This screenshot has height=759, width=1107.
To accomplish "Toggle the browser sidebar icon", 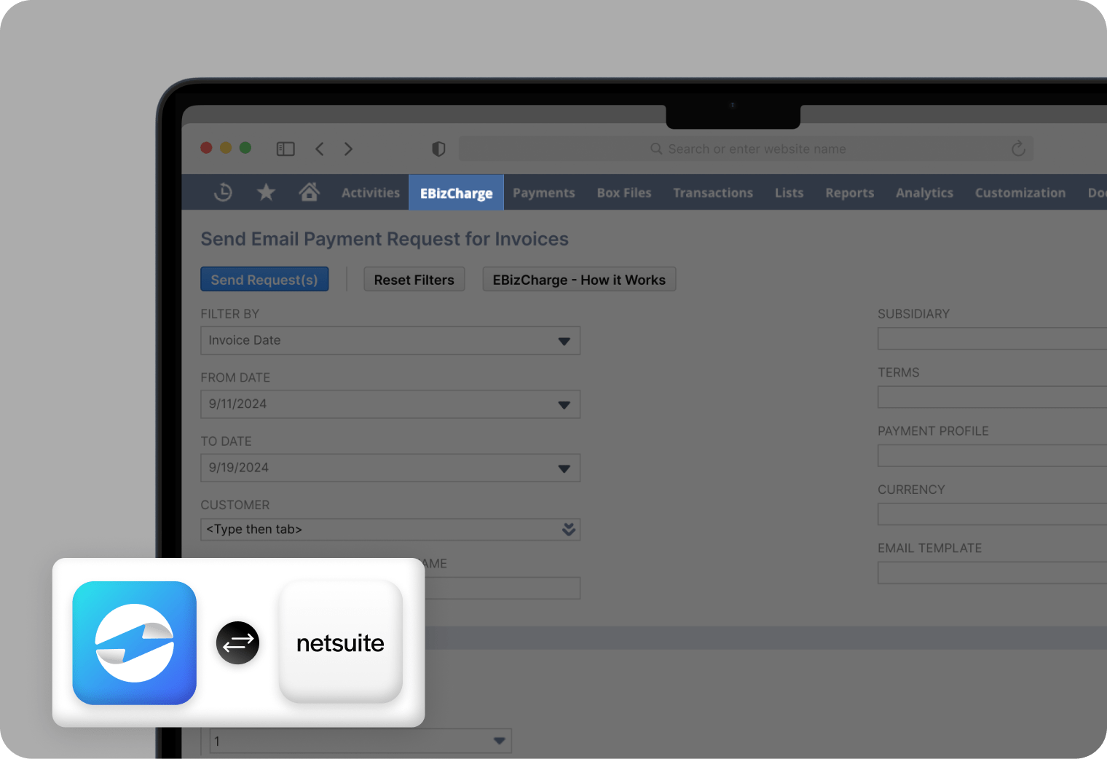I will [x=285, y=149].
